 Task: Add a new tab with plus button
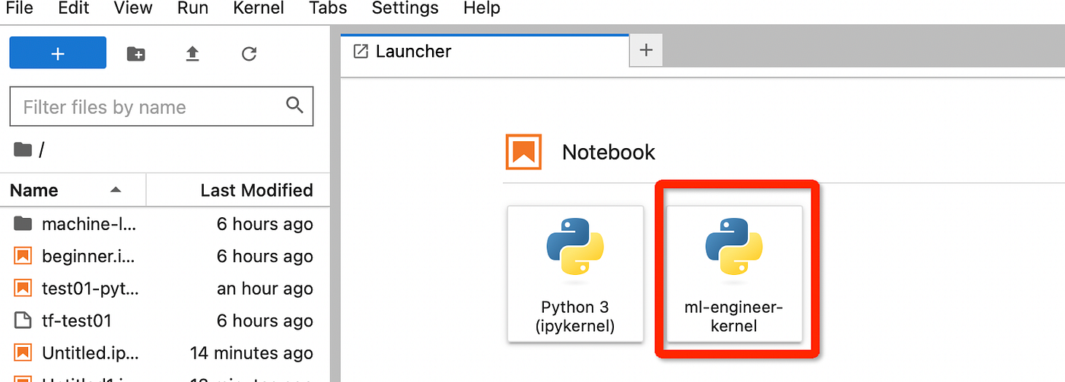coord(647,51)
